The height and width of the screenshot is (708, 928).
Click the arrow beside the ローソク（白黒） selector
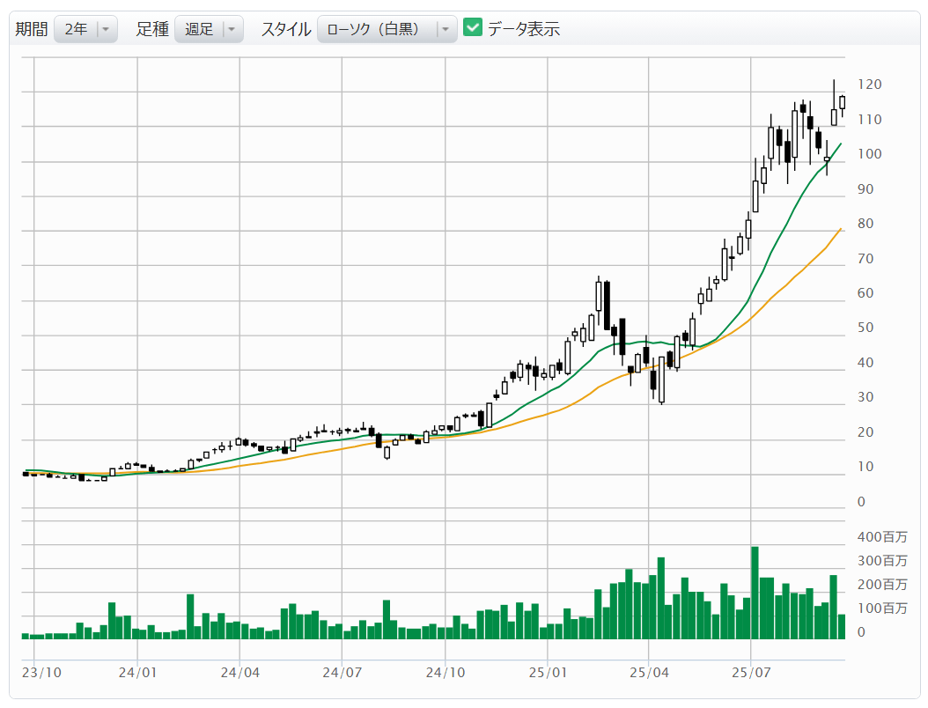coord(446,29)
